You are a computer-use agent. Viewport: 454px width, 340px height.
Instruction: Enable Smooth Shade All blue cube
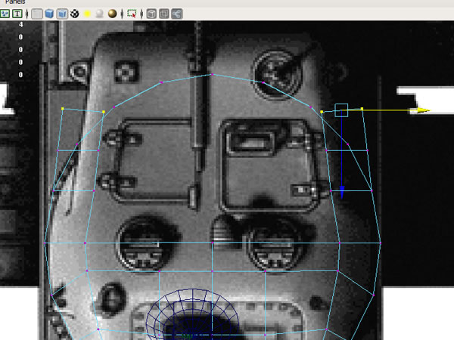pos(49,14)
